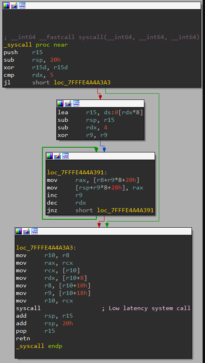Follow the jl short loc_7FFFE4A4A3A3 jump target

82,82
